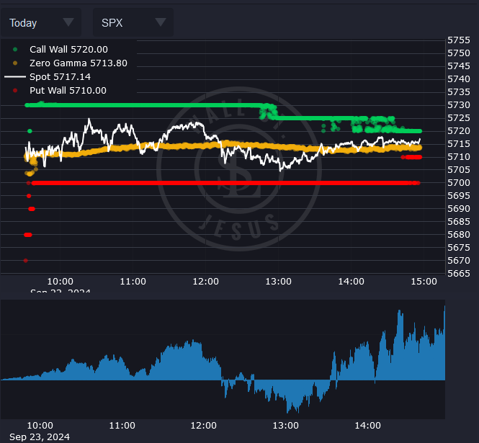Click the 5695 price axis label

[459, 196]
